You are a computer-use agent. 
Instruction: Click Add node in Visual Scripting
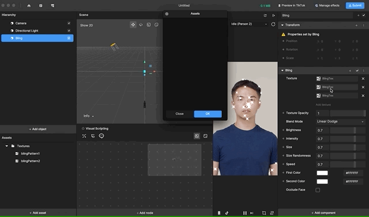[x=145, y=213]
